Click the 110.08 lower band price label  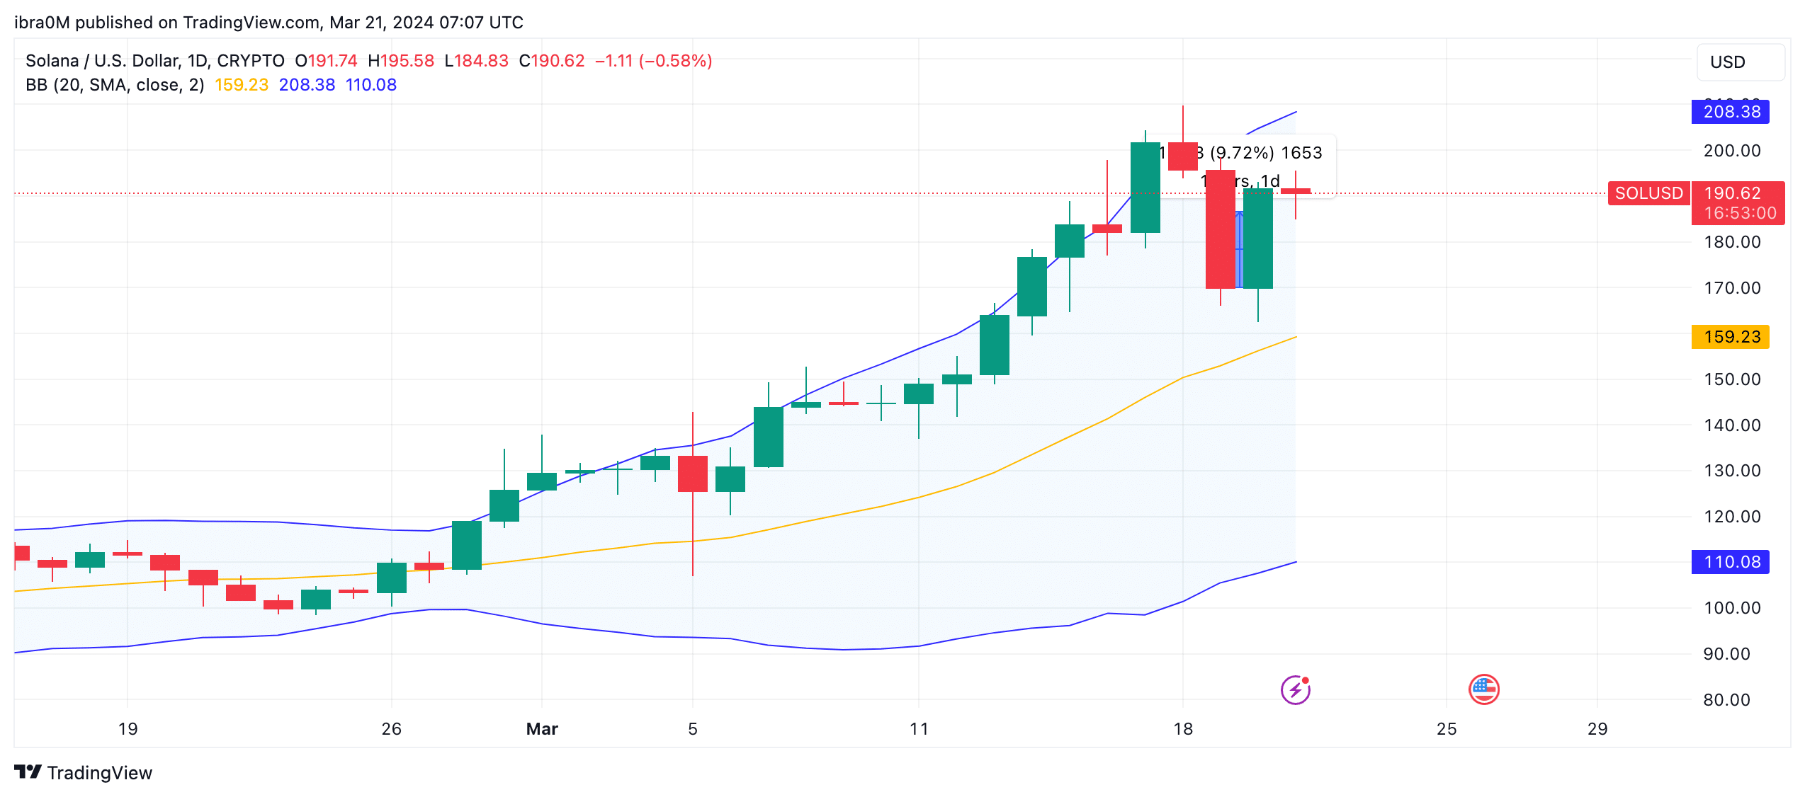click(x=1730, y=562)
